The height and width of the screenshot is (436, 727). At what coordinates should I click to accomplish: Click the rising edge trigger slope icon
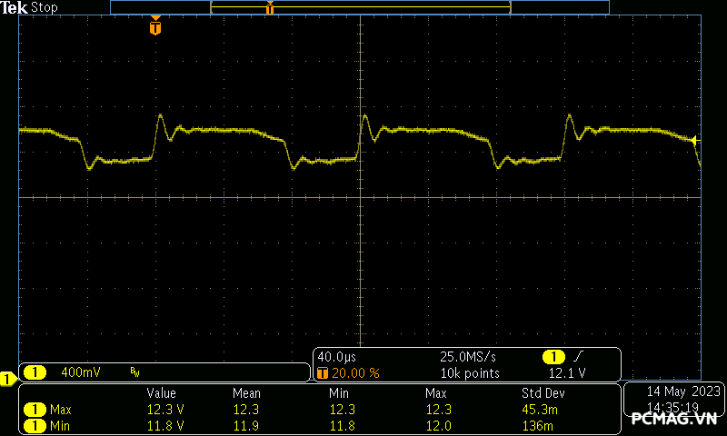(579, 357)
